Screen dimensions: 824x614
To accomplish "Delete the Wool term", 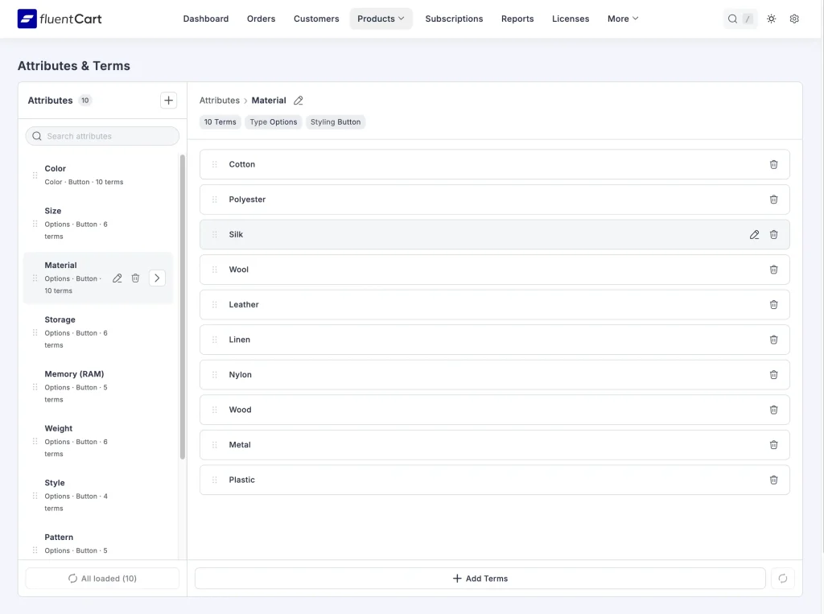I will coord(773,270).
